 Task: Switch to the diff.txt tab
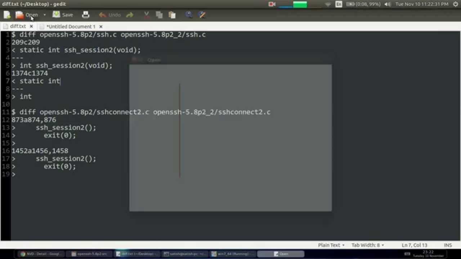pyautogui.click(x=18, y=26)
